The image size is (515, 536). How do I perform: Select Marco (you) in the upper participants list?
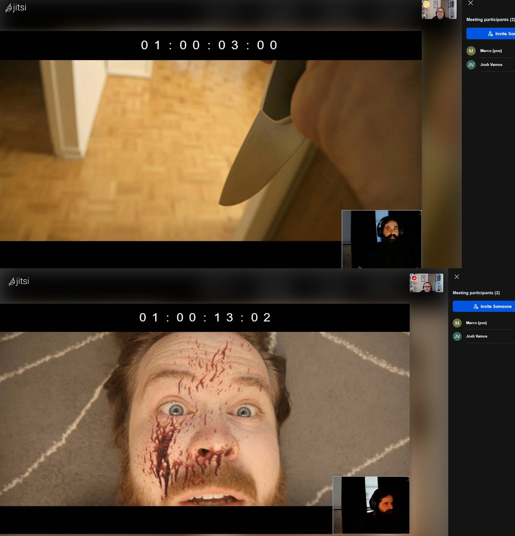[x=490, y=51]
